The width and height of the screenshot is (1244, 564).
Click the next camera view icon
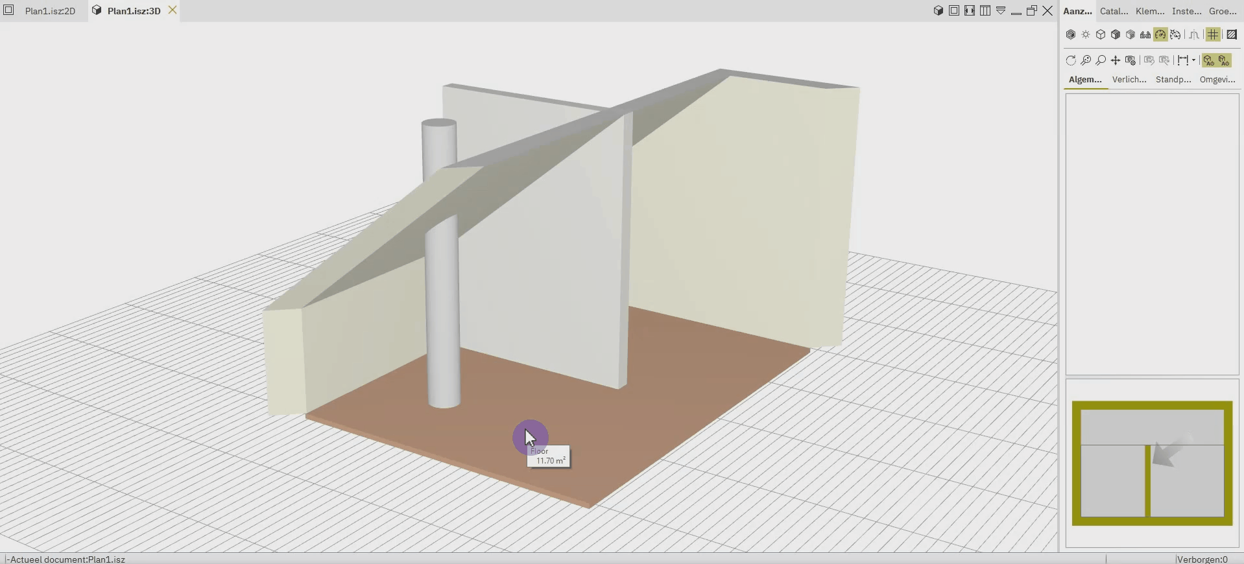[1164, 60]
